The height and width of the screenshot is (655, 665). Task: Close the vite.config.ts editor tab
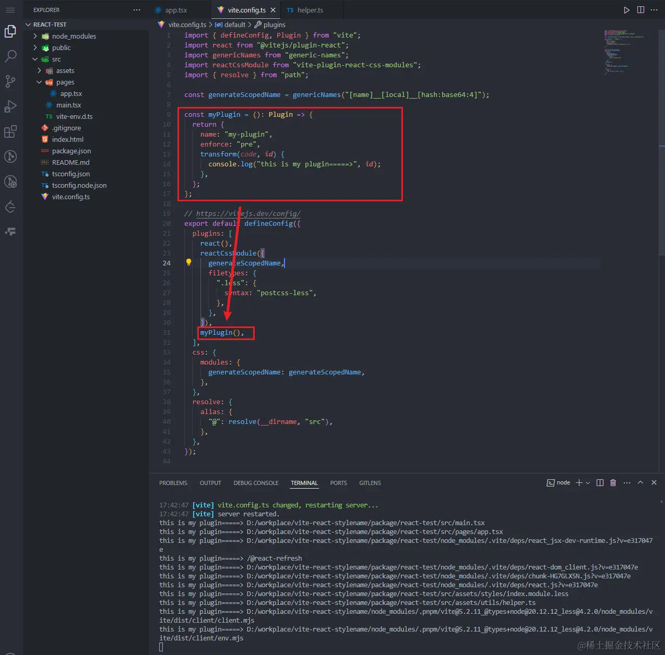[273, 10]
